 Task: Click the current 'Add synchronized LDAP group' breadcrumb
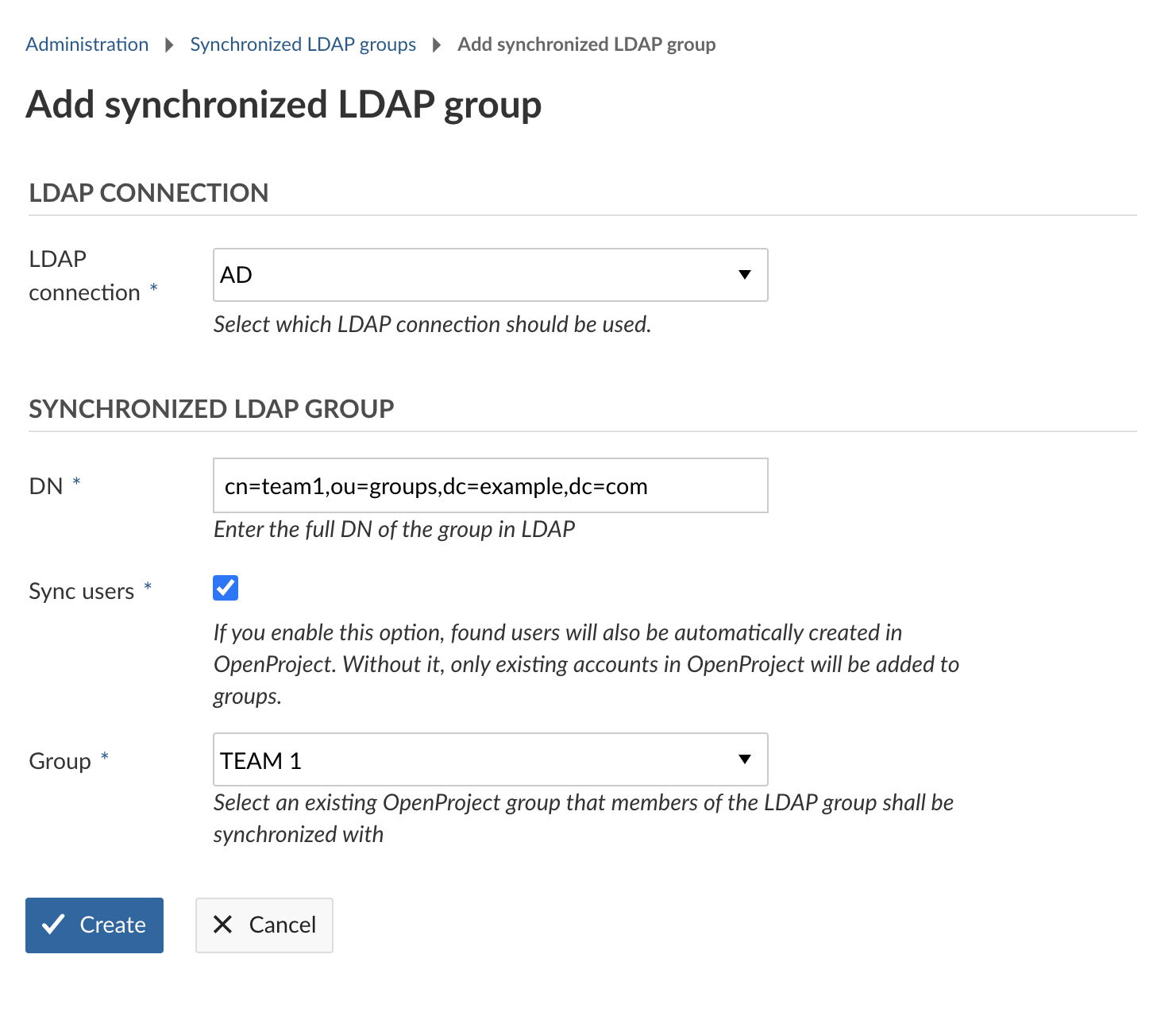point(586,44)
